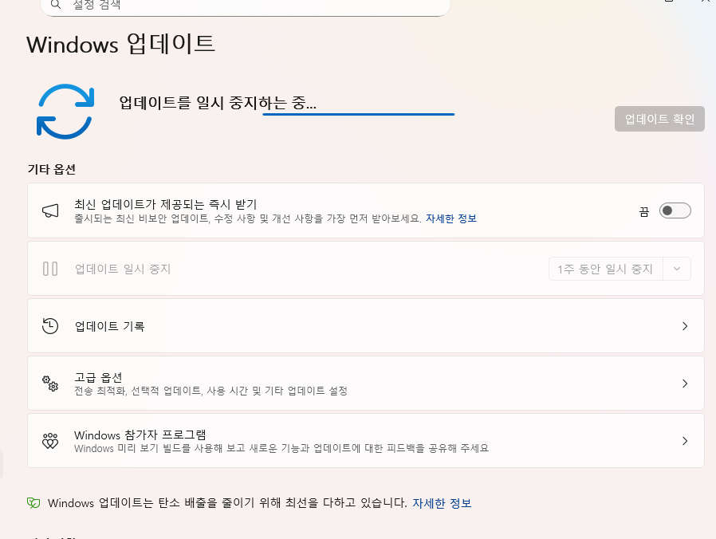Click the 업데이트 일시 중지 label
This screenshot has width=716, height=539.
[122, 269]
